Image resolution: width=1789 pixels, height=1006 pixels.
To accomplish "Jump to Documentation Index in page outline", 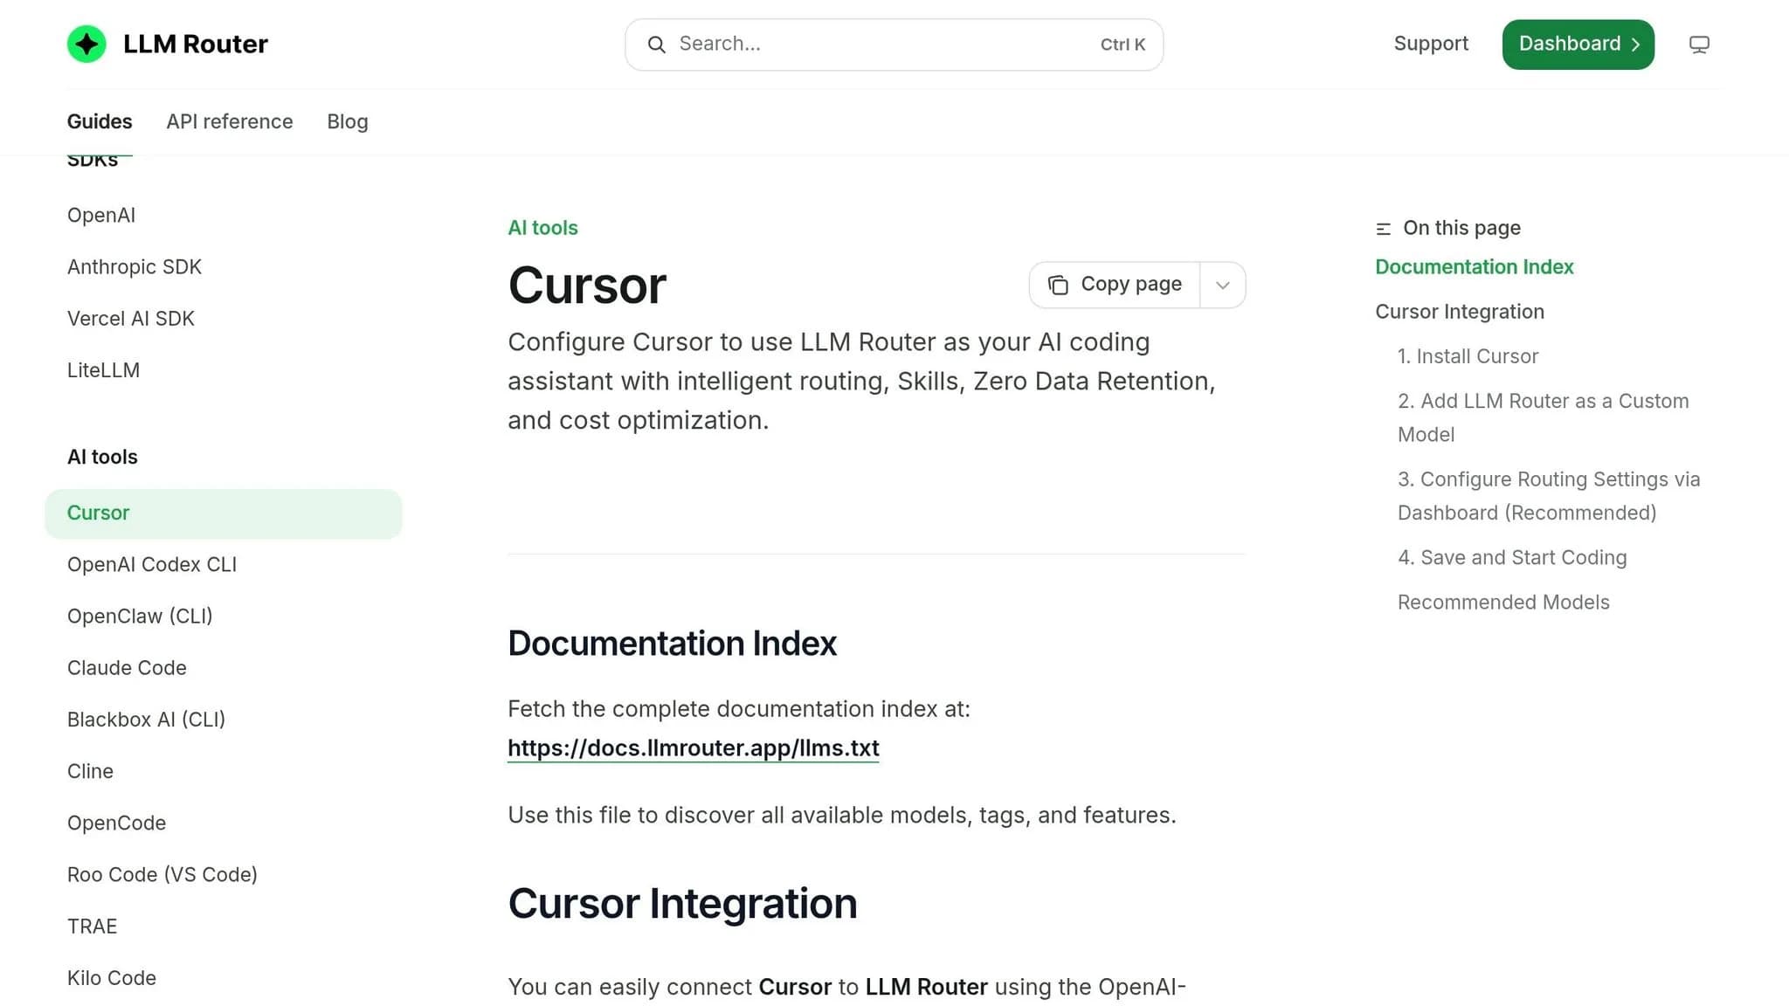I will pos(1475,267).
